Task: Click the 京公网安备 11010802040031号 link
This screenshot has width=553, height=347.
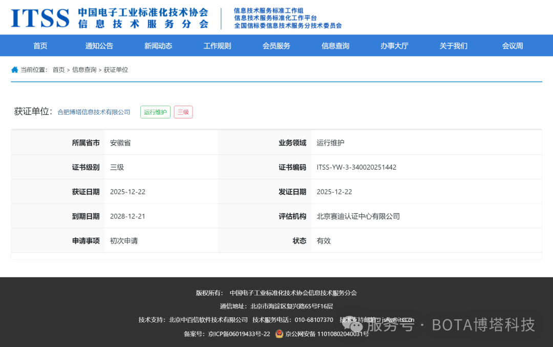Action: [327, 334]
